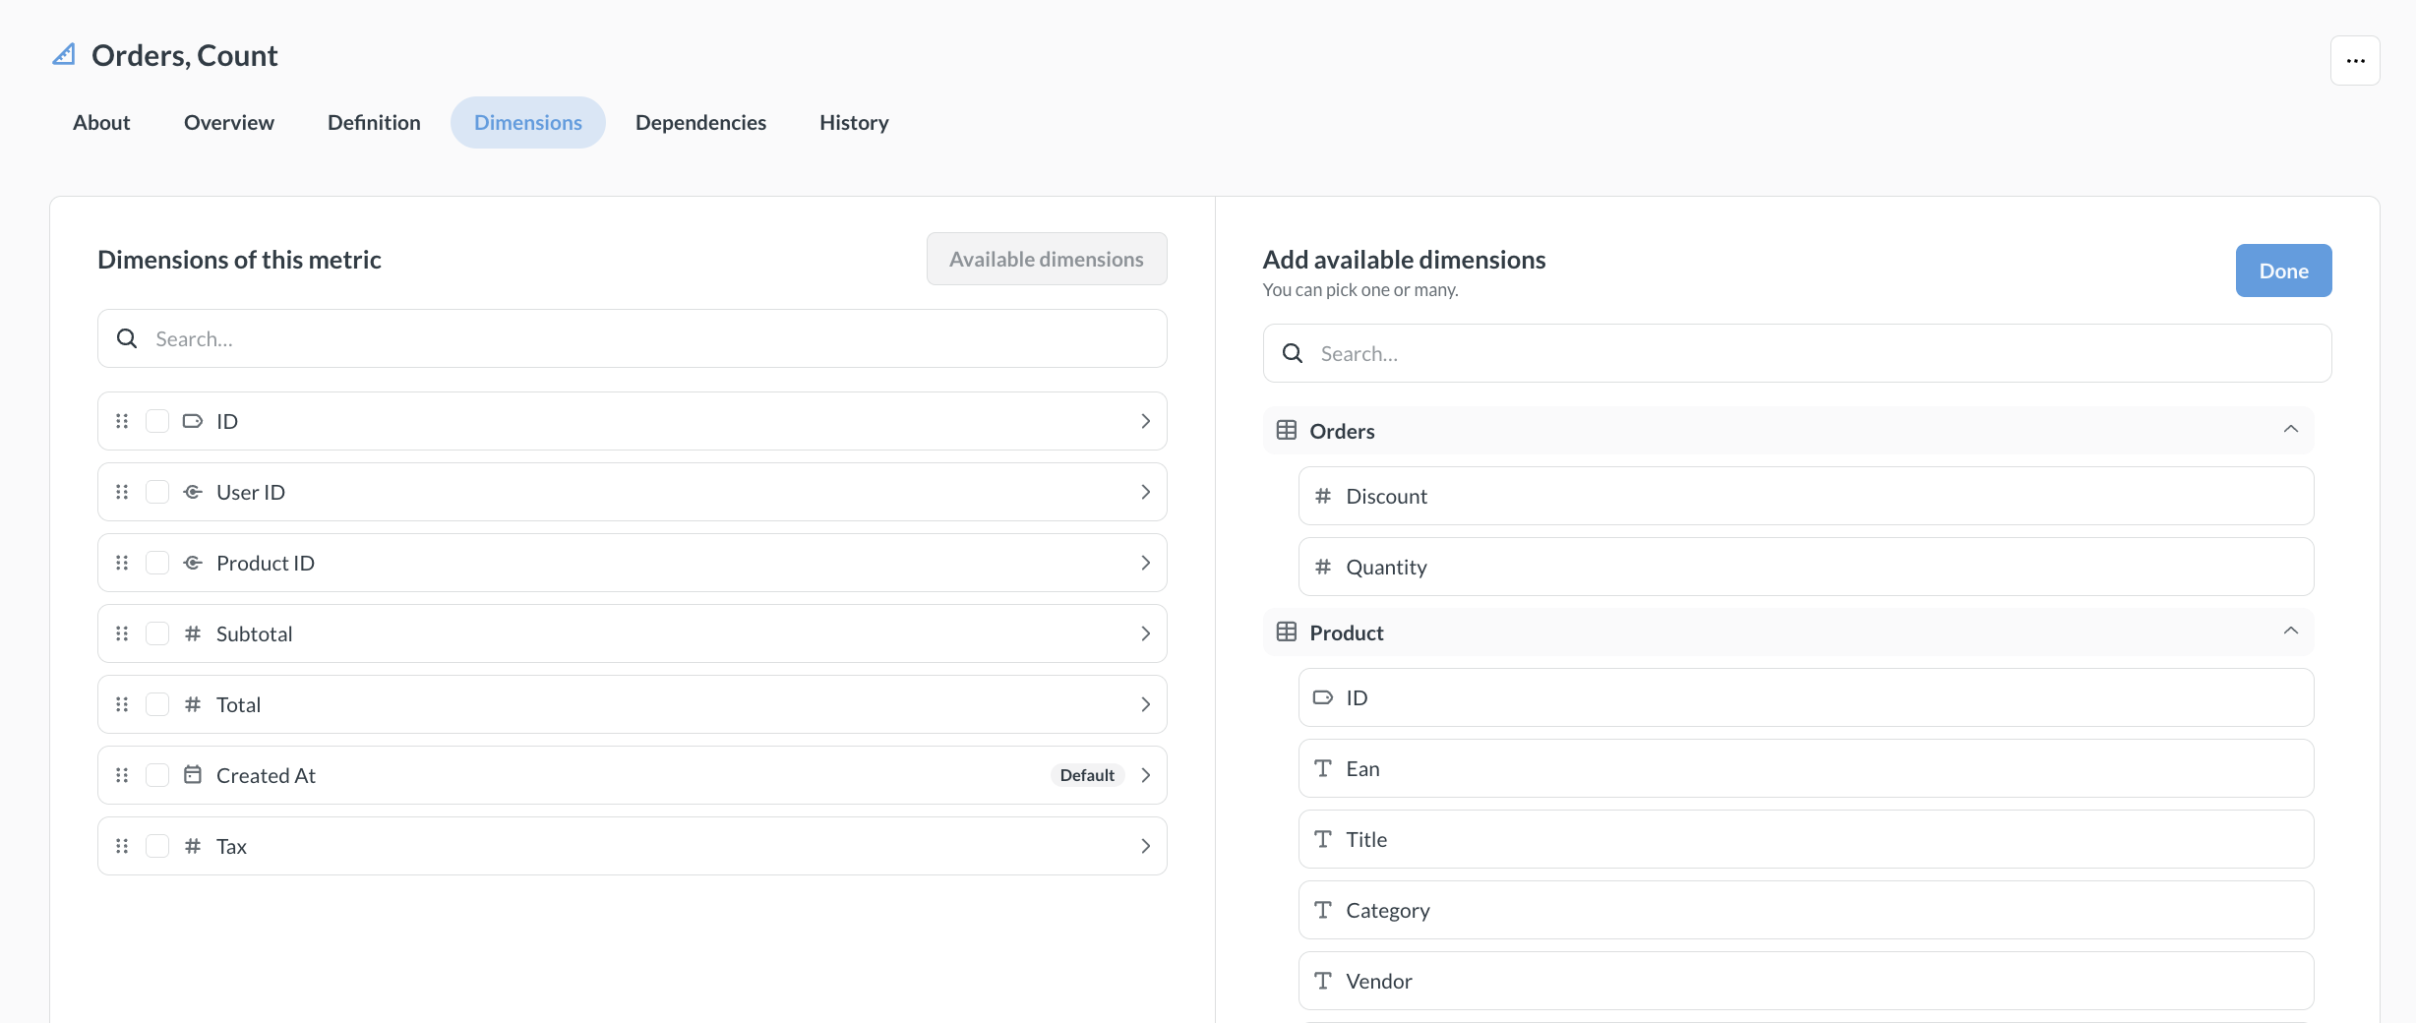
Task: Collapse the Product table group
Action: coord(2290,632)
